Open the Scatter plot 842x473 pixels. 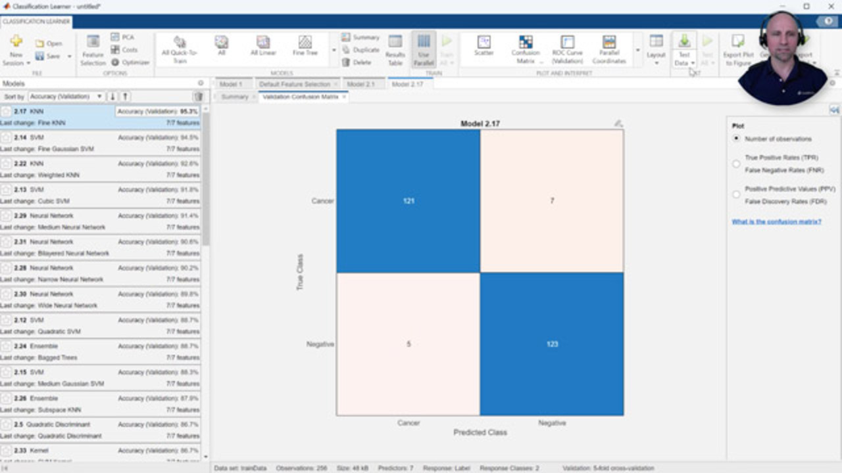pyautogui.click(x=483, y=45)
